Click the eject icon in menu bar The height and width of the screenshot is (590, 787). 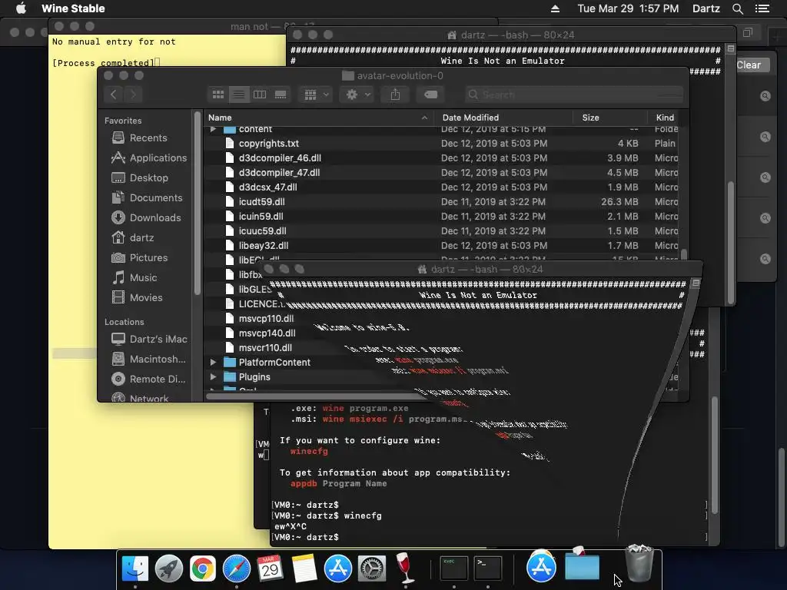555,8
